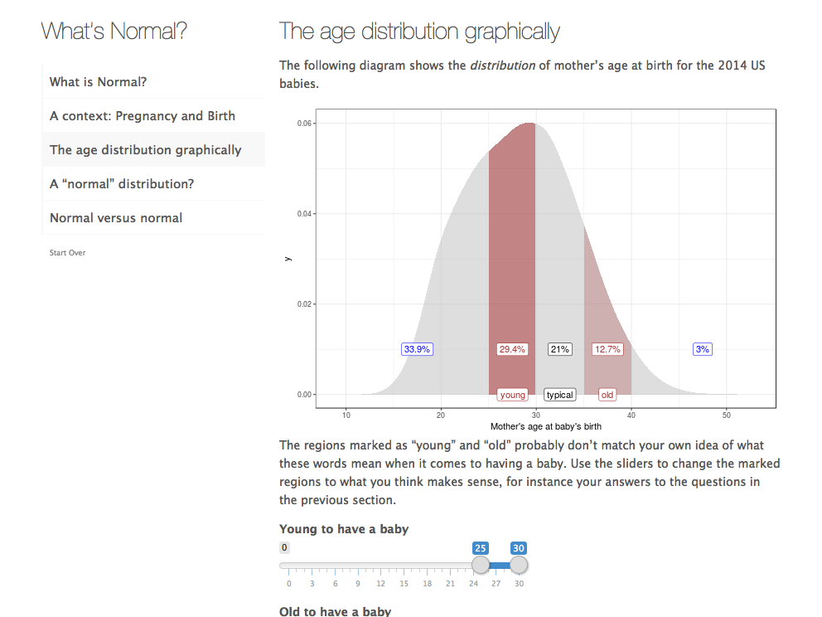Click the blue 25 value bubble above the slider

481,548
